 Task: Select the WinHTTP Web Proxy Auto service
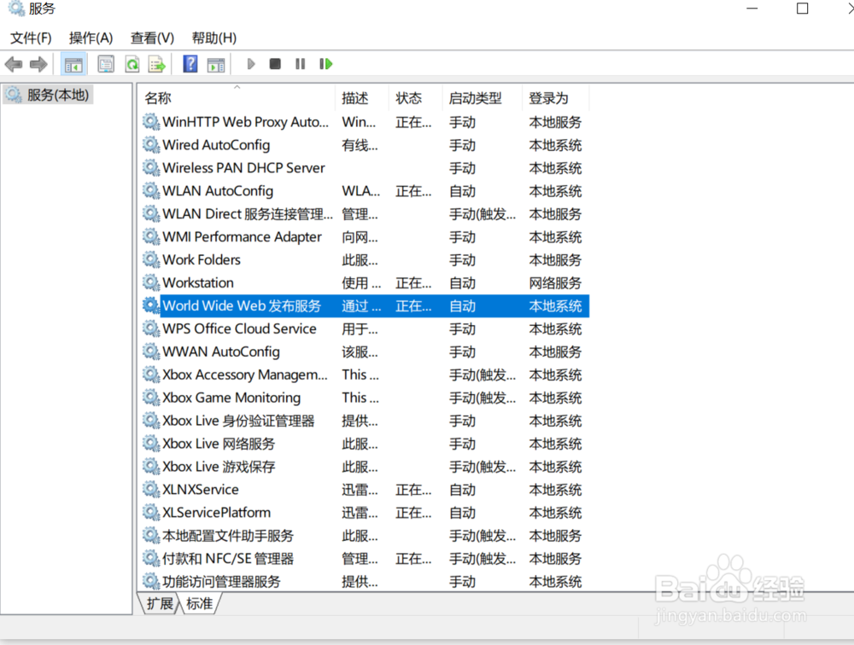click(366, 122)
